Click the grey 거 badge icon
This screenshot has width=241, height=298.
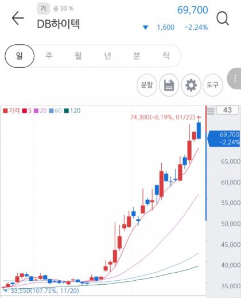point(43,9)
